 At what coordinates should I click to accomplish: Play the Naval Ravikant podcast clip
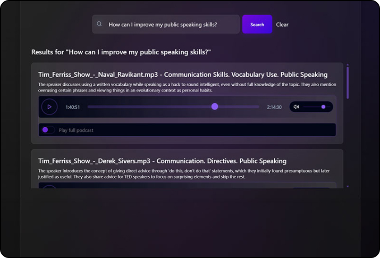pyautogui.click(x=49, y=107)
